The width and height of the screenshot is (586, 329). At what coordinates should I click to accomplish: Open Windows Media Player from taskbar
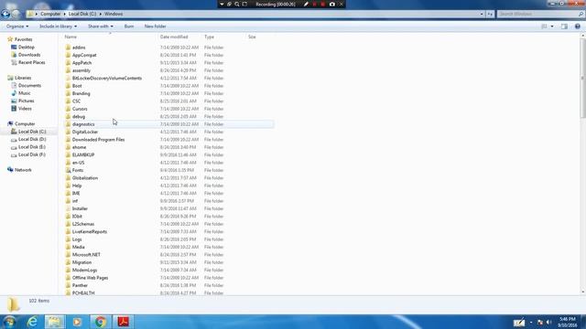(x=77, y=322)
